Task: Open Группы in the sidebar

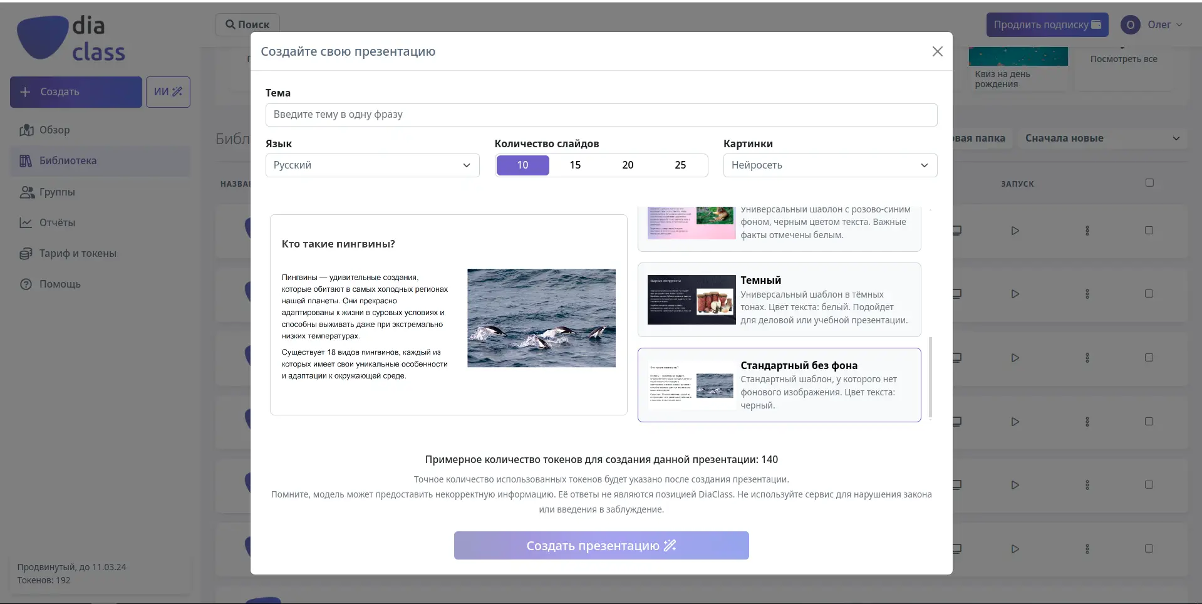Action: 100,192
